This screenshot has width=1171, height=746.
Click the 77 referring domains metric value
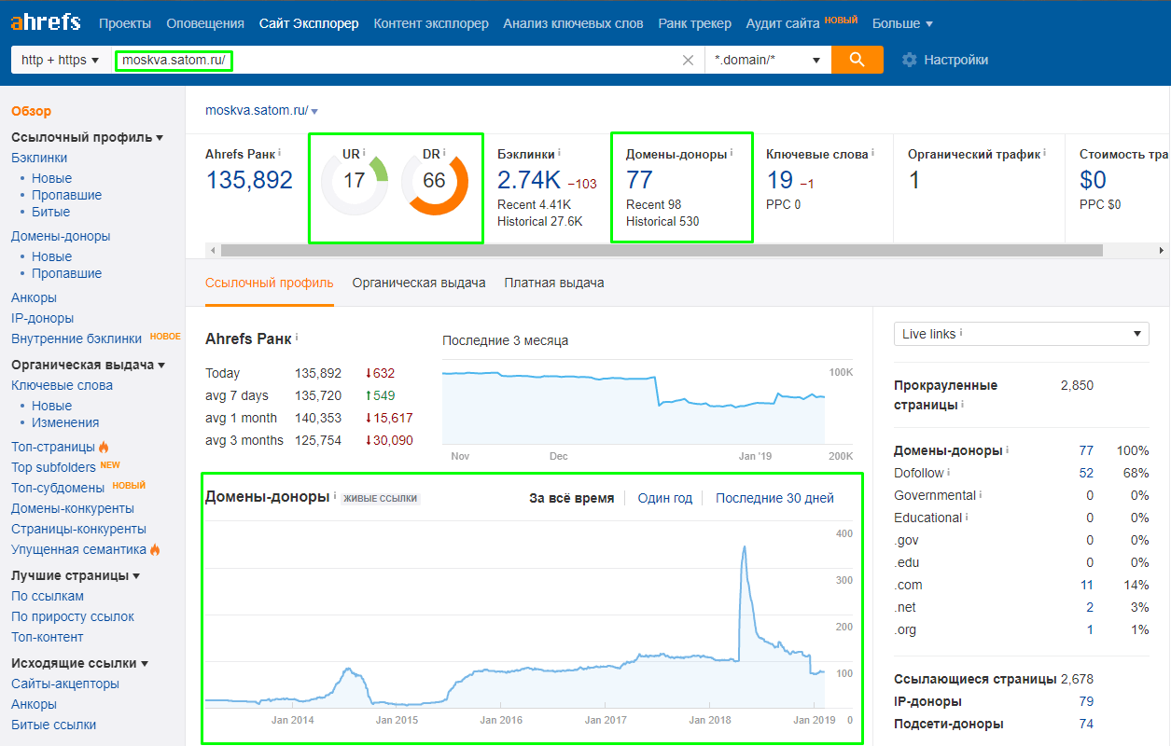click(x=640, y=180)
